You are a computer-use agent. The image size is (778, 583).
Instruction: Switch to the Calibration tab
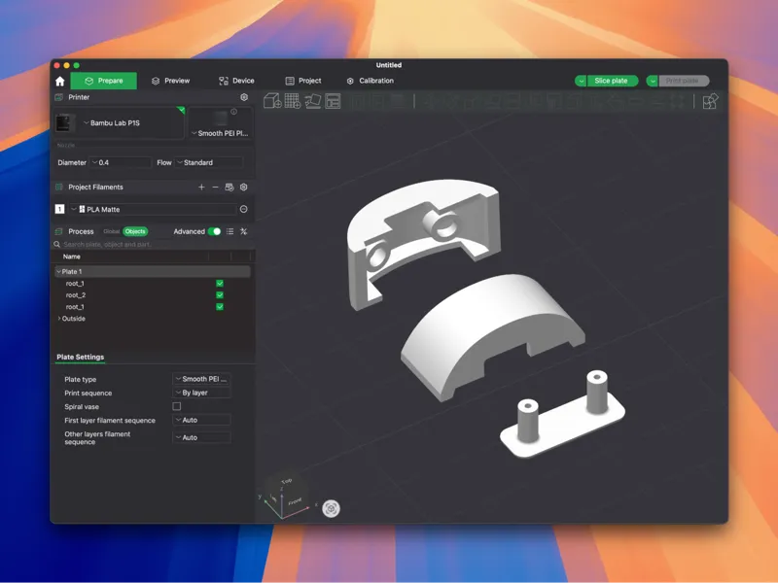pyautogui.click(x=370, y=81)
